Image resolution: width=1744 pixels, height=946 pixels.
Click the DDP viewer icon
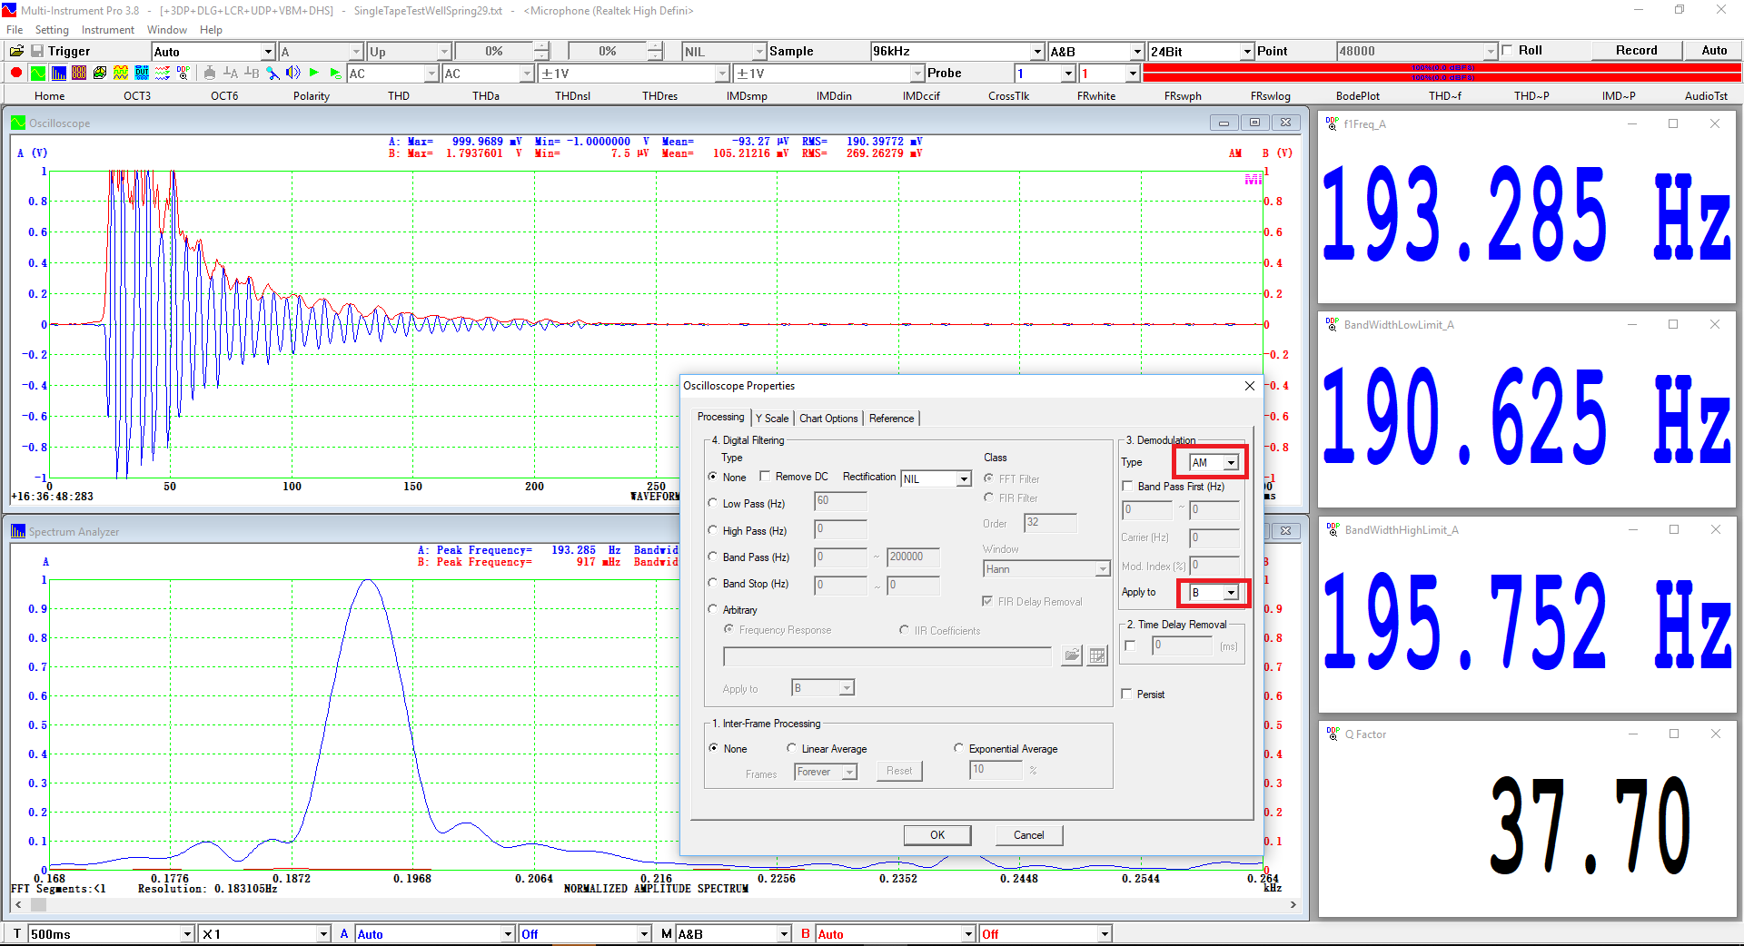[x=183, y=74]
